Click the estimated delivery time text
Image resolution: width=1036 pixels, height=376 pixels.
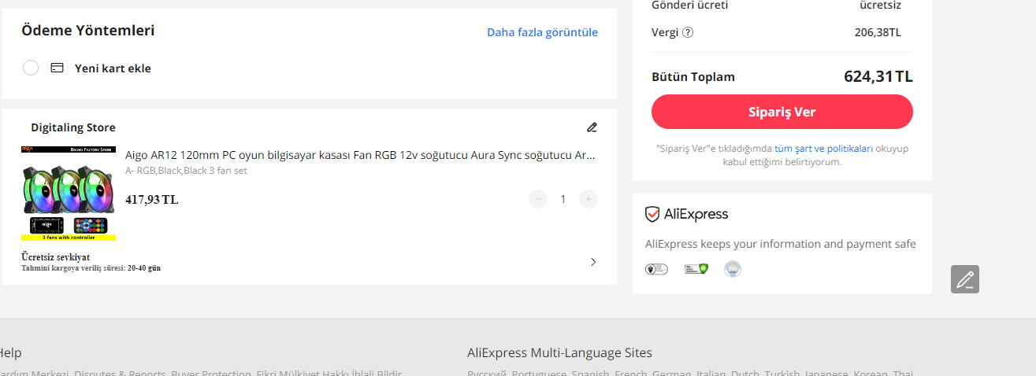[91, 268]
